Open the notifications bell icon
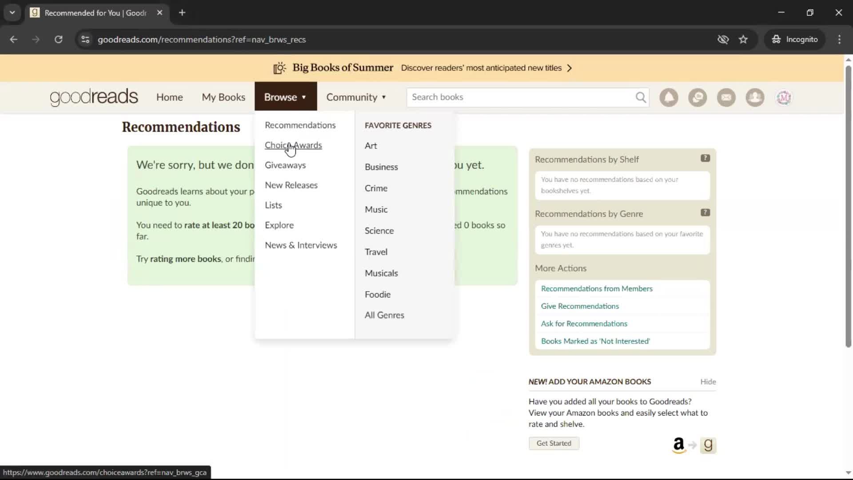853x480 pixels. tap(669, 97)
